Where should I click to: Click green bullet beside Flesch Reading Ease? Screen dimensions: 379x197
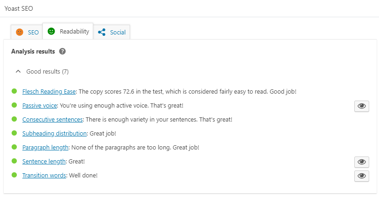coord(14,91)
